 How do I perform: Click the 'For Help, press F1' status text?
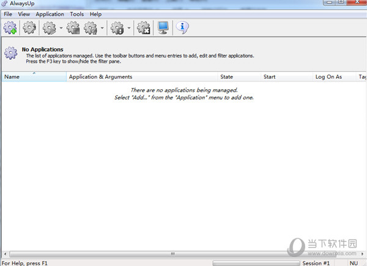coord(25,263)
